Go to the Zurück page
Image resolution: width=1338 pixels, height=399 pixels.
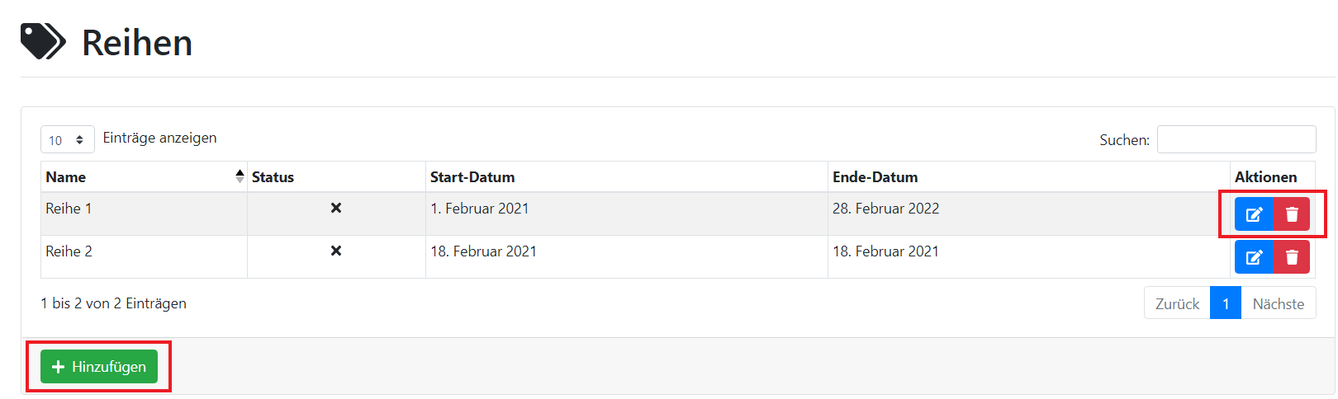(1177, 303)
